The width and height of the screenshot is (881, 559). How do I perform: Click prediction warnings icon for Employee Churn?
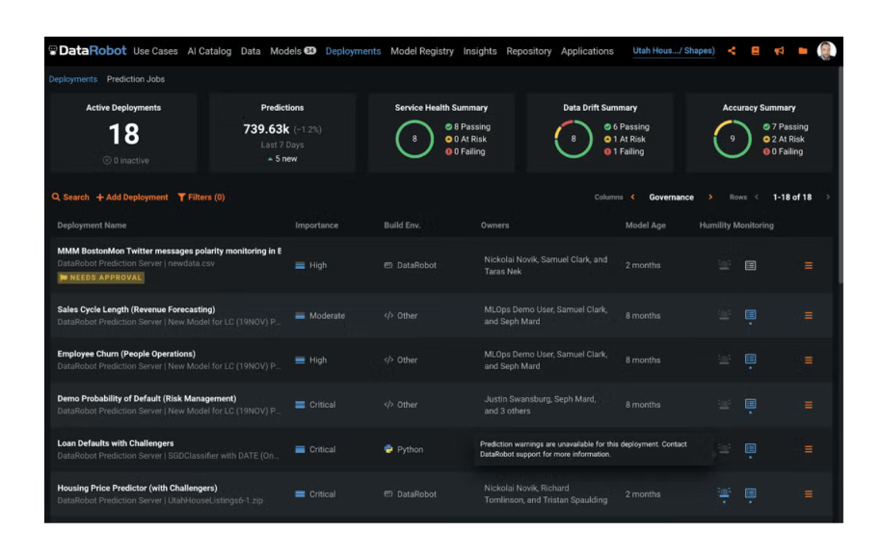[x=724, y=359]
